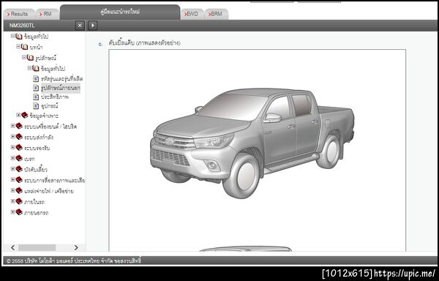
Task: Click the page icon for รูปลักษณ์ภายนอก
Action: coord(36,88)
